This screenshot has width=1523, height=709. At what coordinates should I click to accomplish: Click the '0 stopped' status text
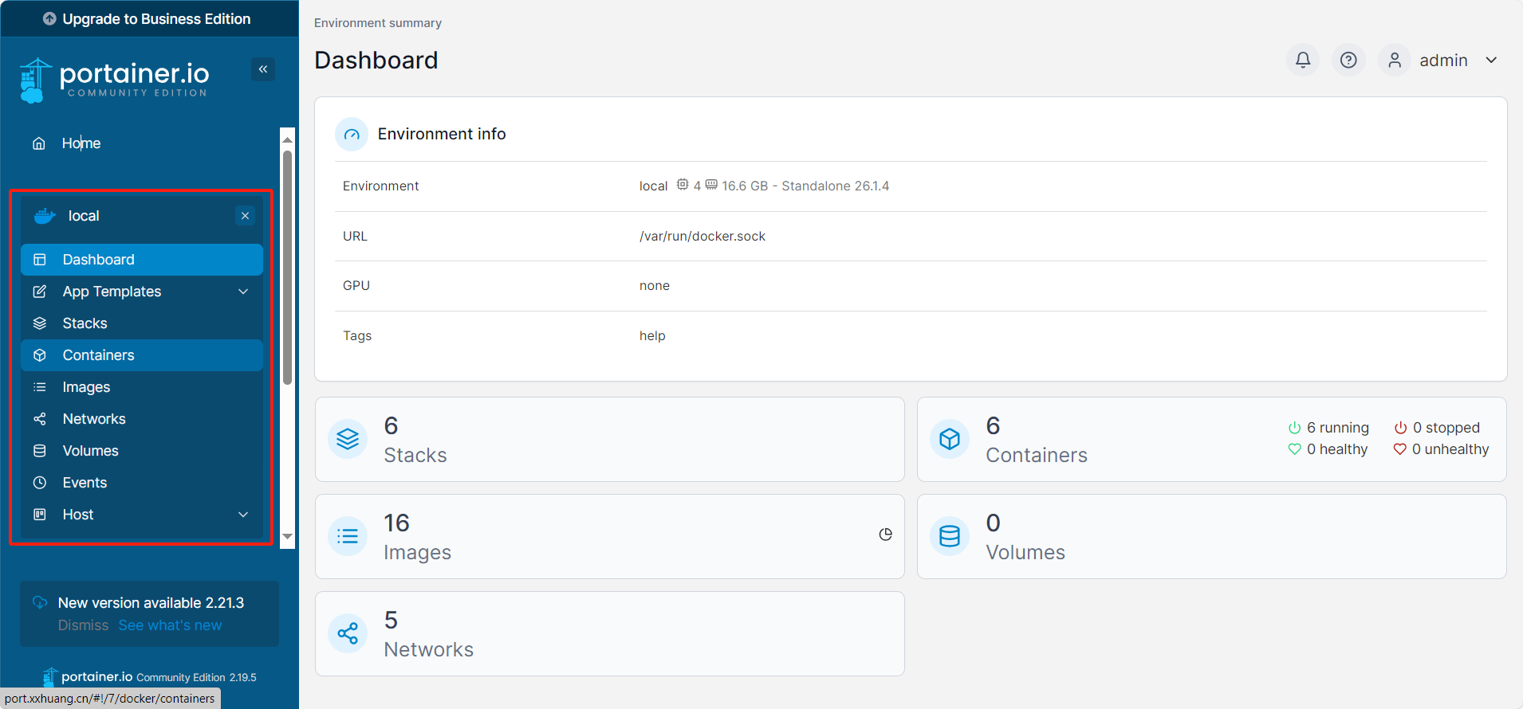click(x=1446, y=428)
